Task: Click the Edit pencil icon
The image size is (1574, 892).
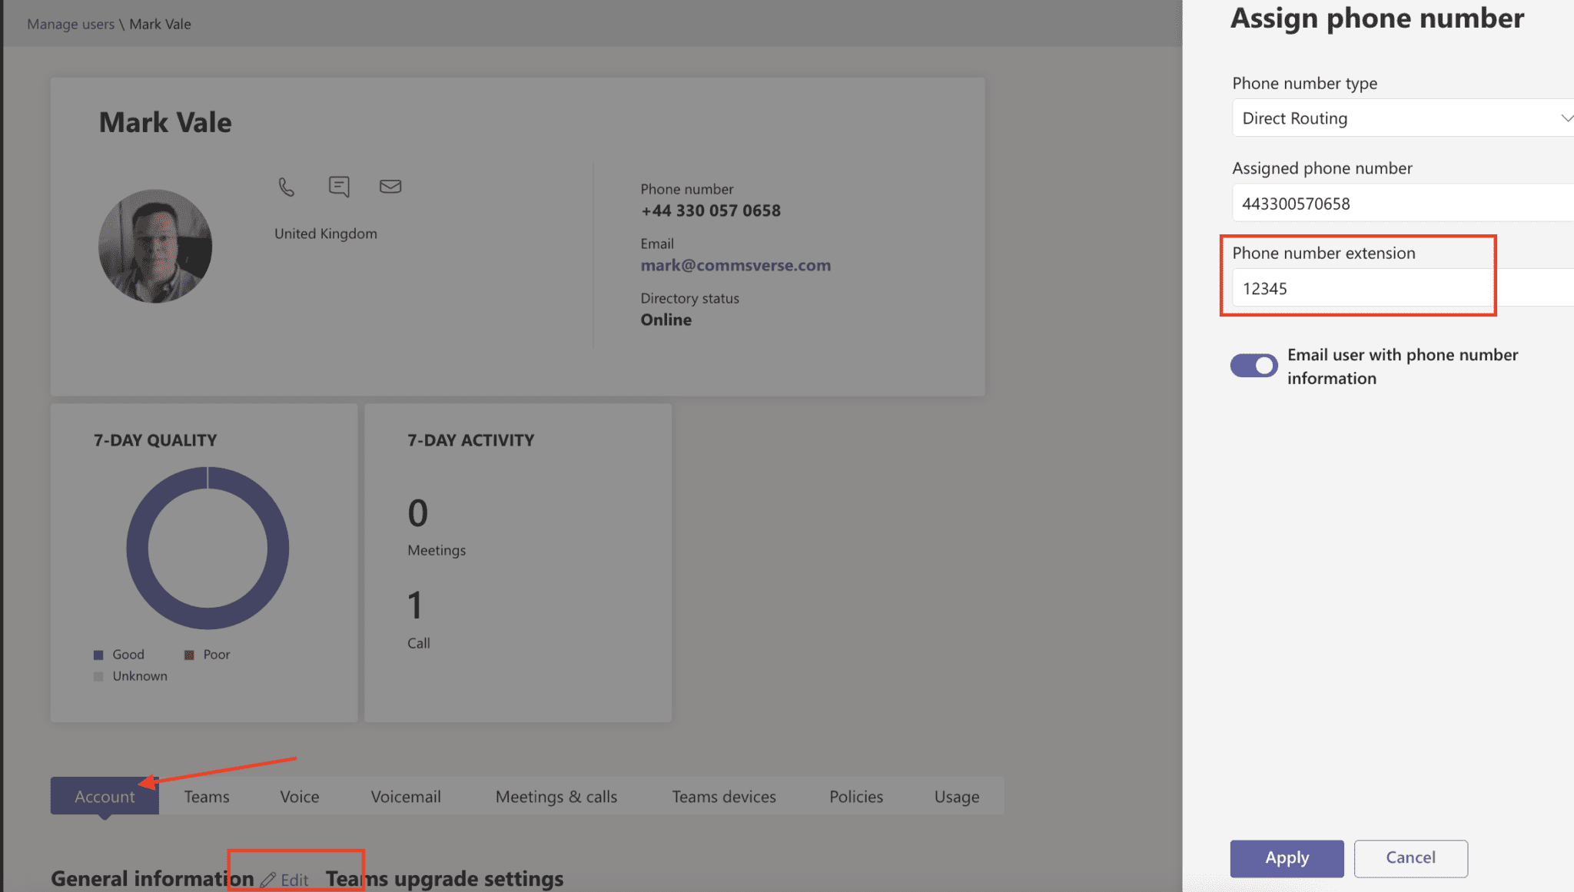Action: pos(268,880)
